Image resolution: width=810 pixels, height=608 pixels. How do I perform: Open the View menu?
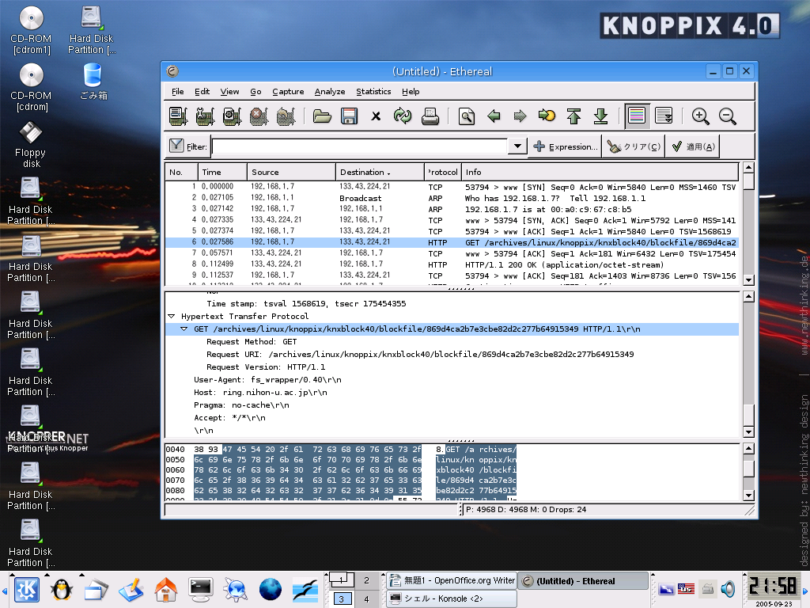(229, 92)
